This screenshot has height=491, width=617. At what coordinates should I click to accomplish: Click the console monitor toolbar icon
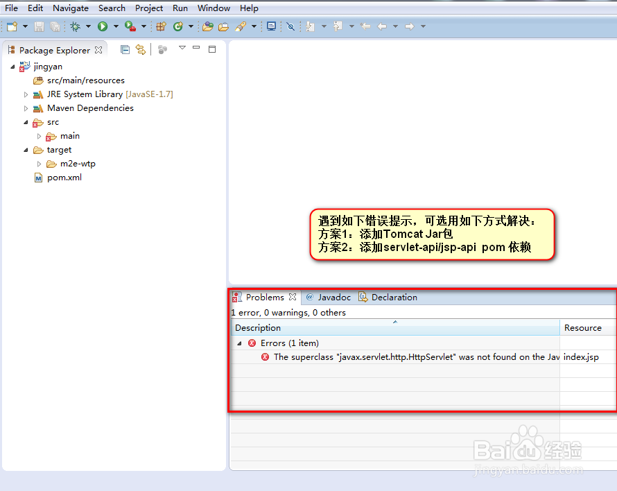271,26
